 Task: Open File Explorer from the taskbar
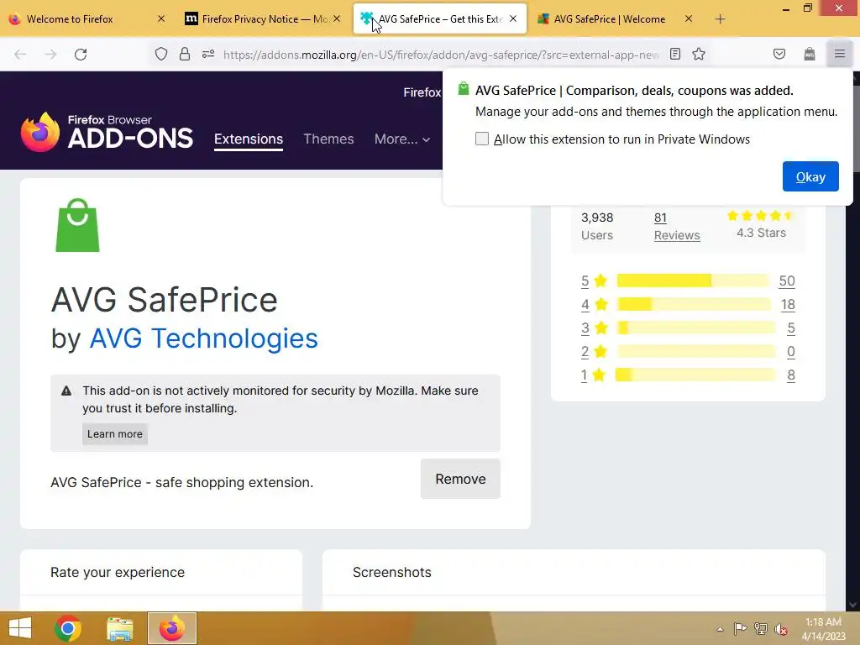119,628
